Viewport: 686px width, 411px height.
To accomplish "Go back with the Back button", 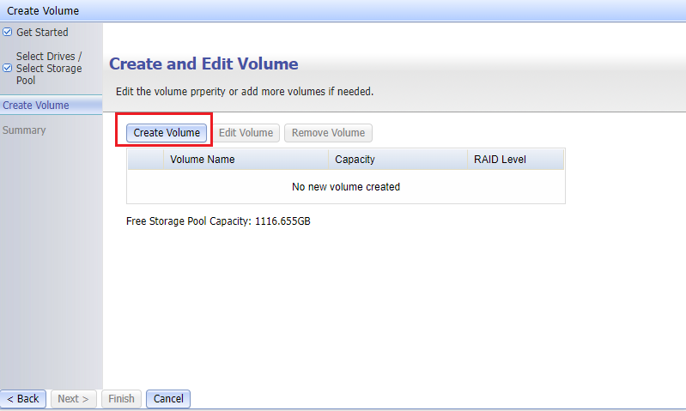I will [x=23, y=399].
